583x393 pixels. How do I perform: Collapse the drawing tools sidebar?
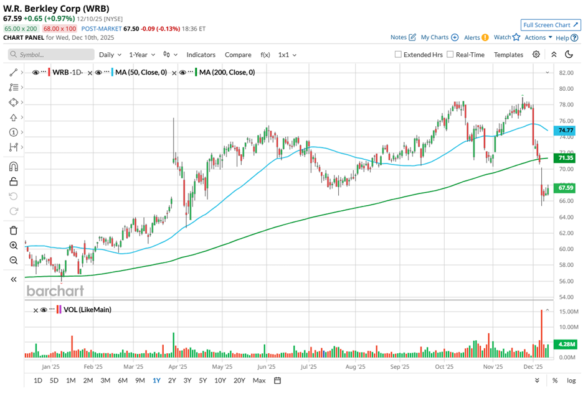point(13,280)
